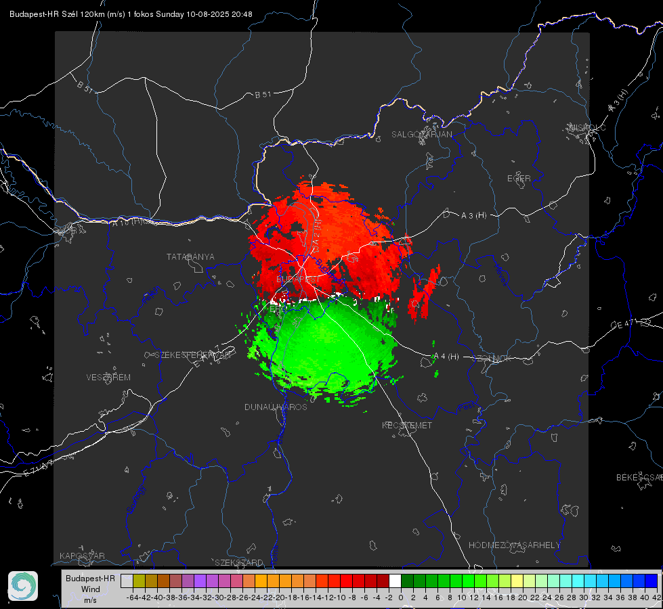Click the SALGÓTARJÁN city label
663x609 pixels.
tap(421, 135)
